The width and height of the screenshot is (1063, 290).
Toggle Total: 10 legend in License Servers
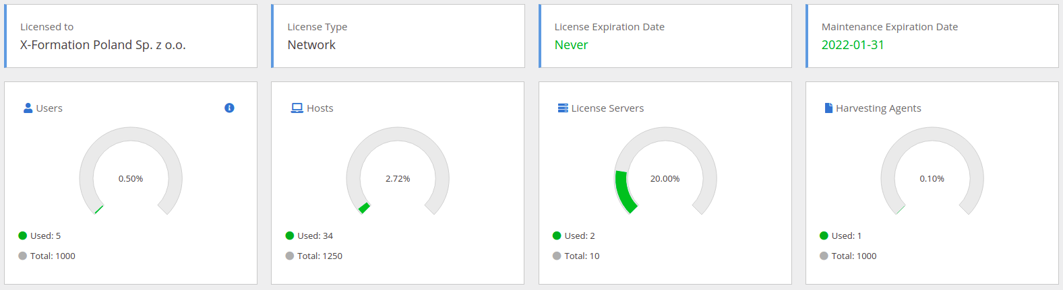point(576,256)
